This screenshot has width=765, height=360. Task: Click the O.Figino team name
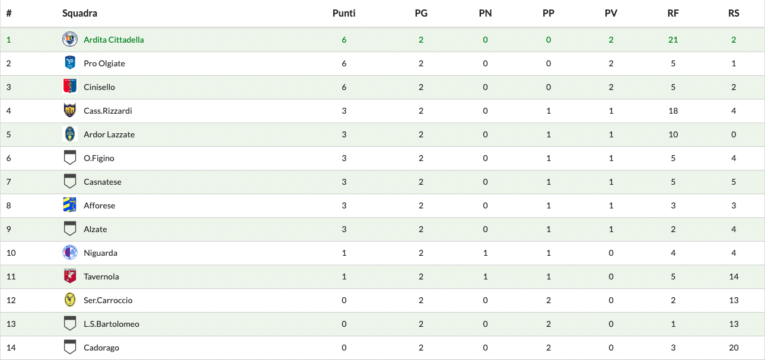[x=99, y=158]
